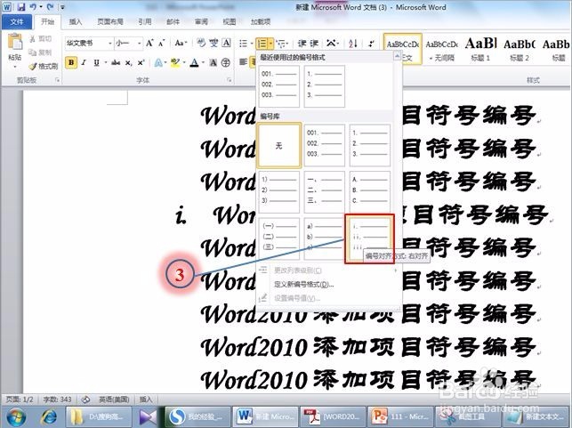Click the font color A swatch
Image resolution: width=572 pixels, height=428 pixels.
tap(194, 63)
